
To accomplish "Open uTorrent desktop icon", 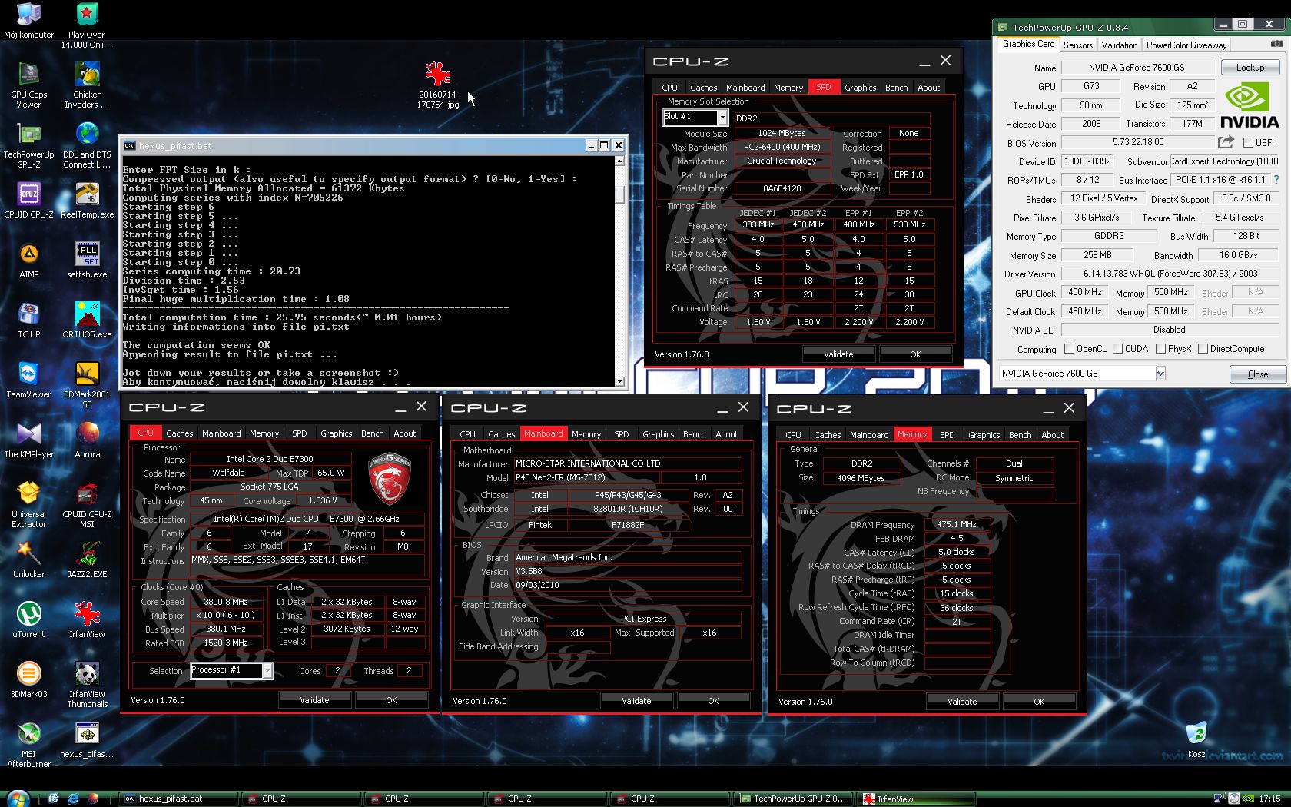I will pyautogui.click(x=28, y=619).
